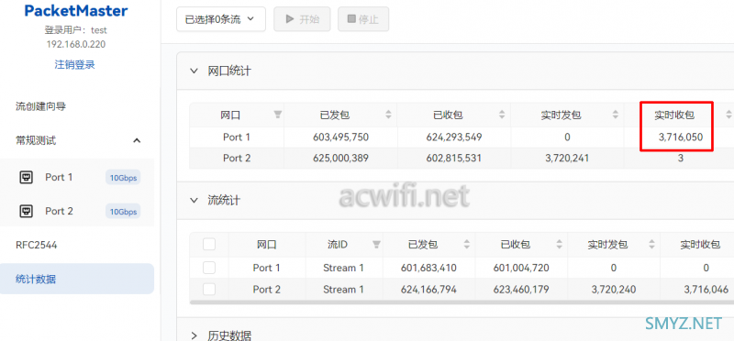This screenshot has height=341, width=734.
Task: Expand the 历史数据 section
Action: [194, 335]
